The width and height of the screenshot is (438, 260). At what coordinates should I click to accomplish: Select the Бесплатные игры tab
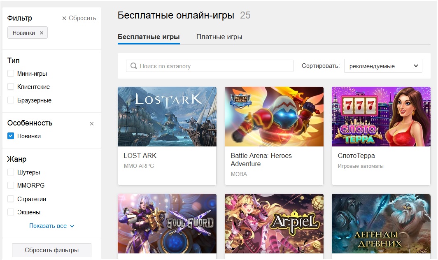pyautogui.click(x=149, y=37)
